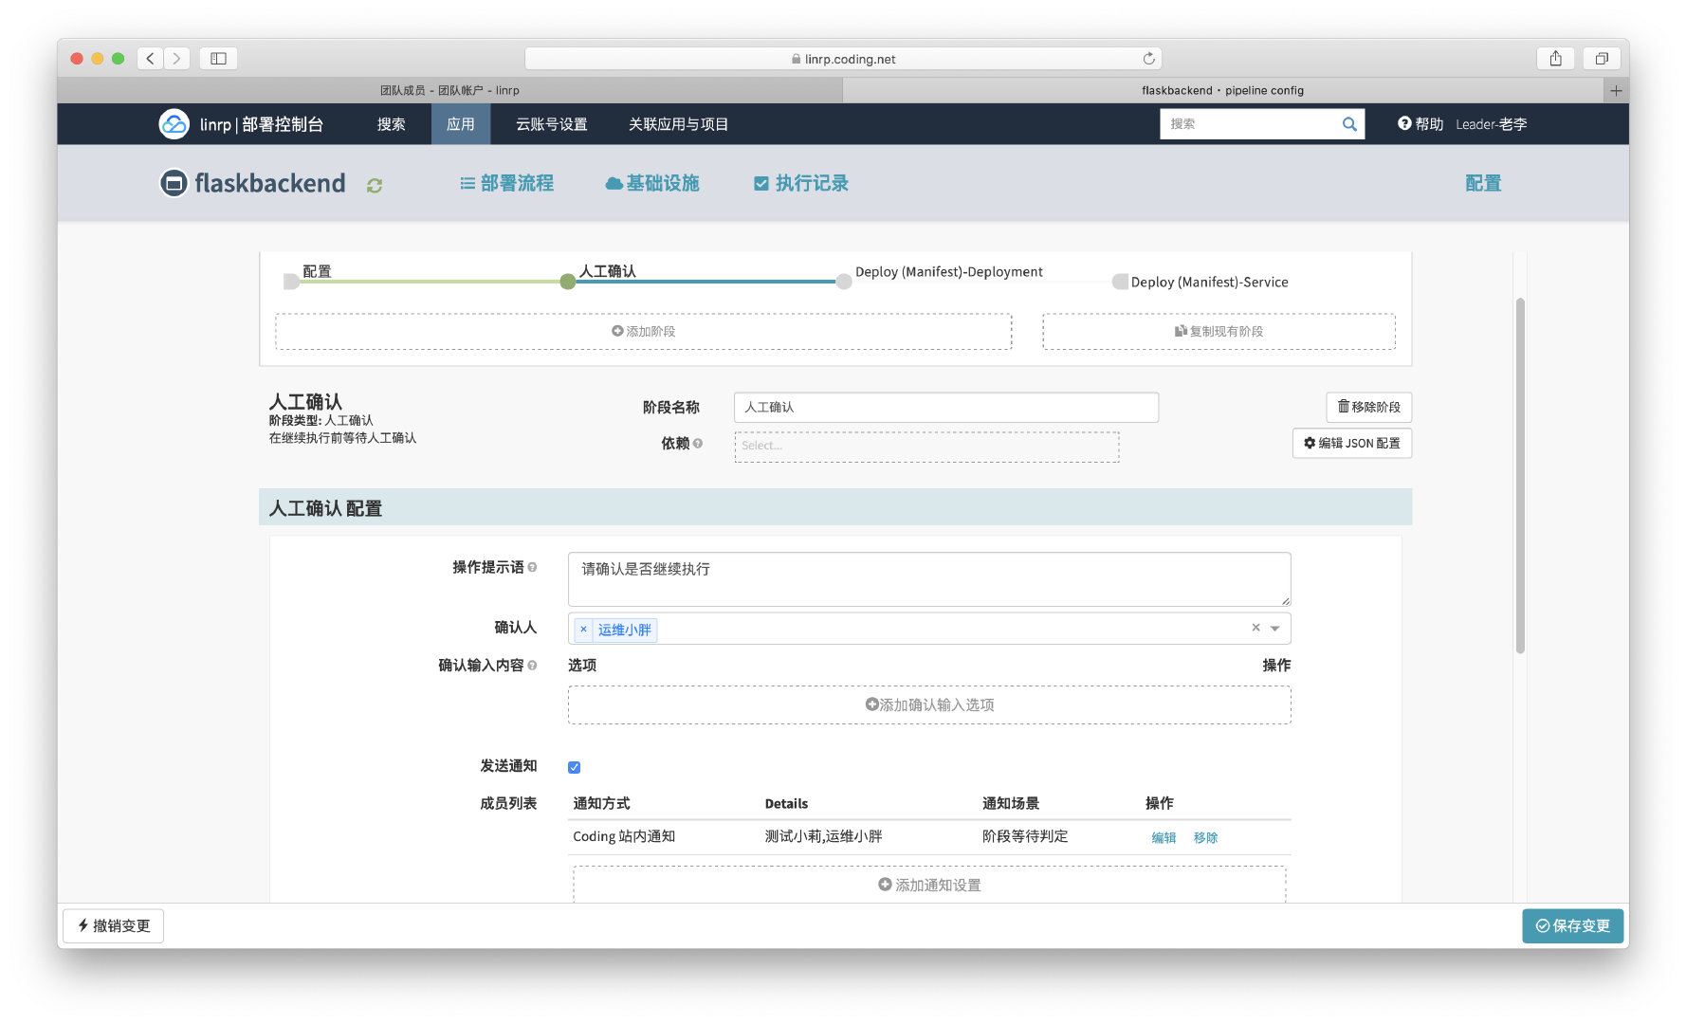Clear all selections in 确认人 field
This screenshot has height=1024, width=1686.
[1255, 628]
